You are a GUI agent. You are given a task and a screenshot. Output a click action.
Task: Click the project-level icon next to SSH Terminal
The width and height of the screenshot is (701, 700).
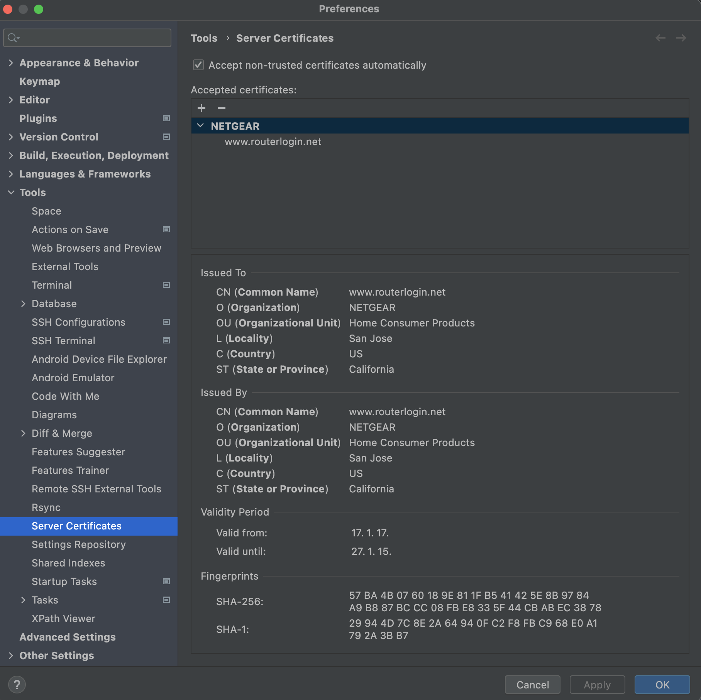point(166,340)
